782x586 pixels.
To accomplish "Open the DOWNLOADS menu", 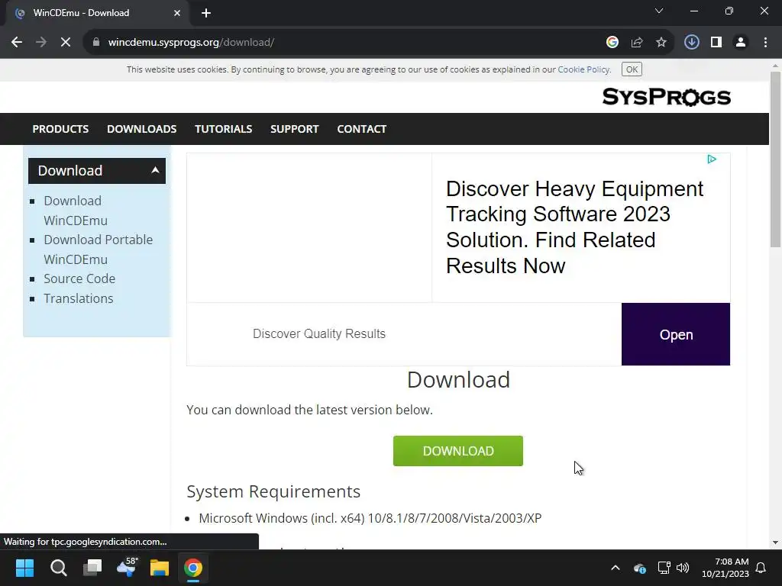I will coord(141,129).
